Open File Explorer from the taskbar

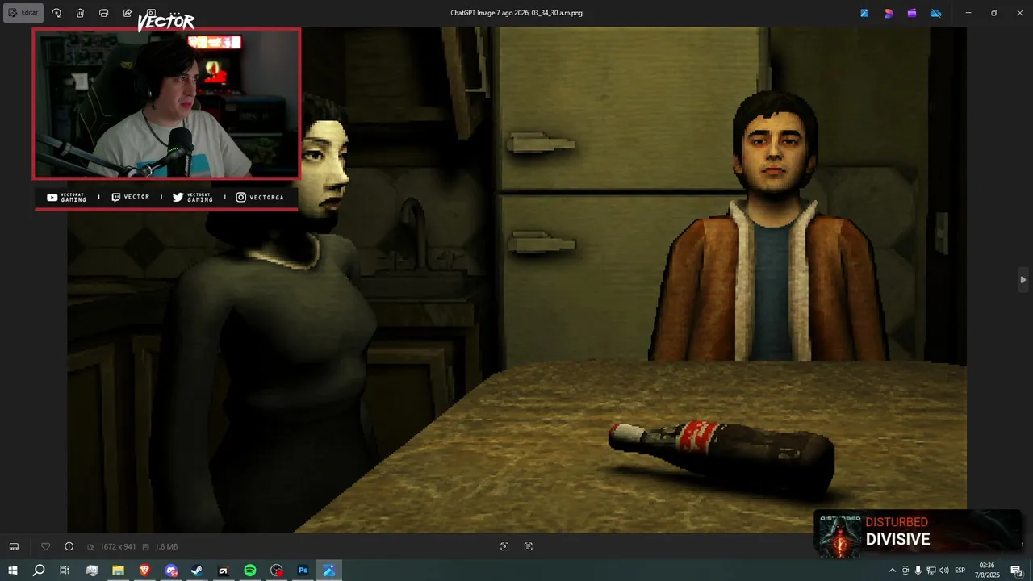118,571
